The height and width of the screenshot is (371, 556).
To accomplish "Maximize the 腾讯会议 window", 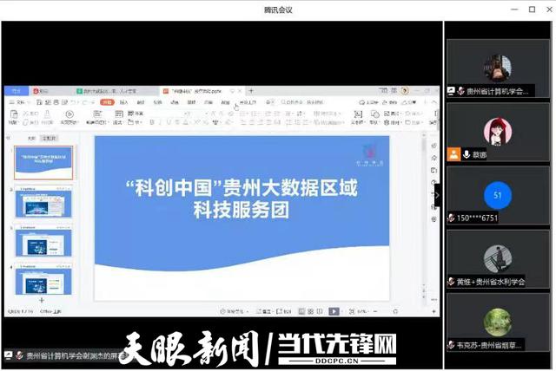I will click(x=532, y=10).
